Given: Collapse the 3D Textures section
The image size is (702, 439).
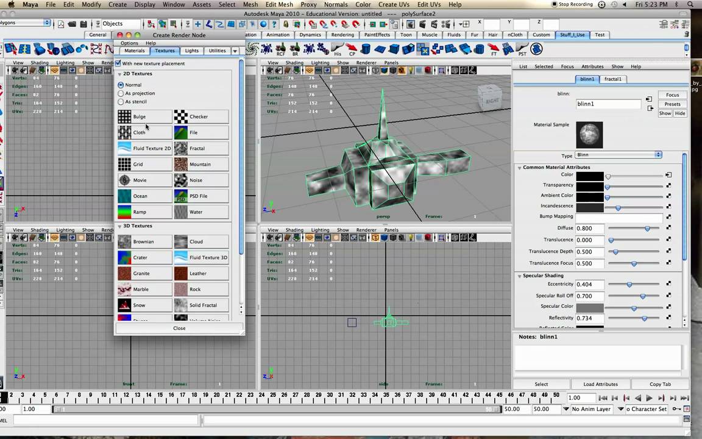Looking at the screenshot, I should coord(119,226).
